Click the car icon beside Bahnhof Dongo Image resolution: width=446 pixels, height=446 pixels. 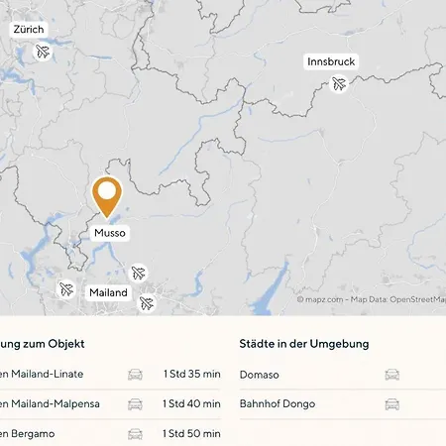(392, 404)
